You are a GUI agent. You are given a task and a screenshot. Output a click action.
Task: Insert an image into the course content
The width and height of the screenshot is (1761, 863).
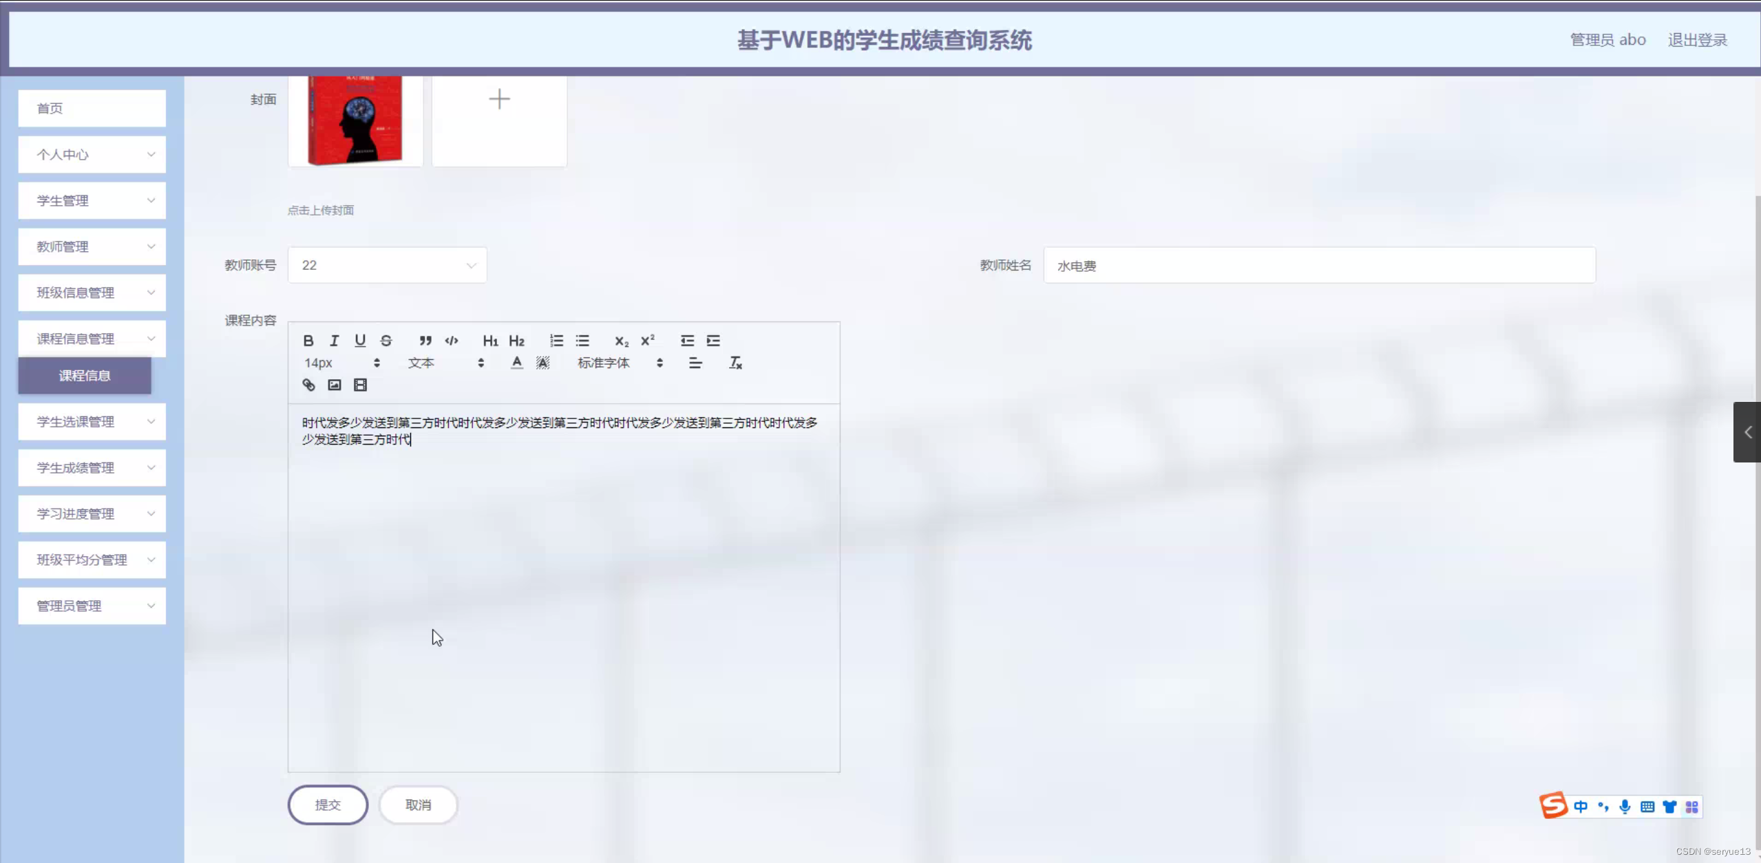(335, 385)
